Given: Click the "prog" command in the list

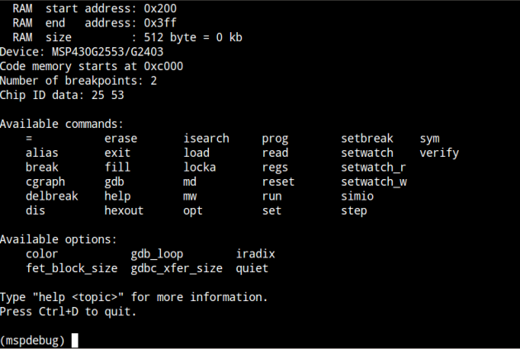Looking at the screenshot, I should pos(275,139).
